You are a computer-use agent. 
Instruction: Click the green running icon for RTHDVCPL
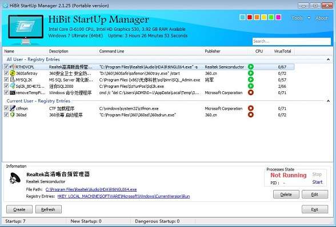251,67
